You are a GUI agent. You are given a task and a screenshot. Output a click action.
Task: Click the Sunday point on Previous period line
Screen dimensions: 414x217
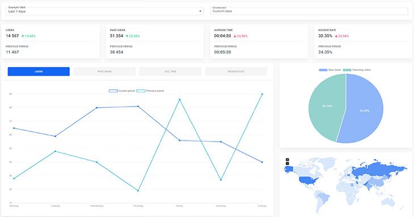pyautogui.click(x=262, y=94)
